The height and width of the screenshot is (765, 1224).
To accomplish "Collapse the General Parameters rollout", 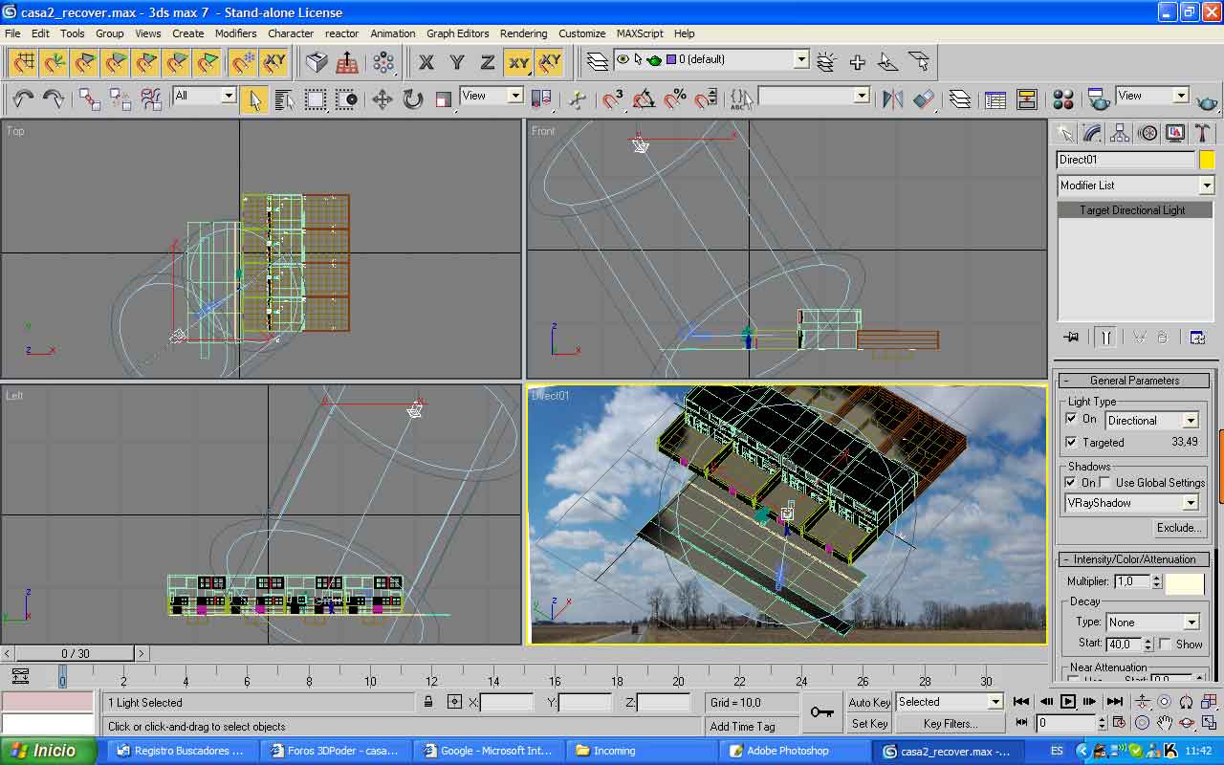I will 1134,381.
